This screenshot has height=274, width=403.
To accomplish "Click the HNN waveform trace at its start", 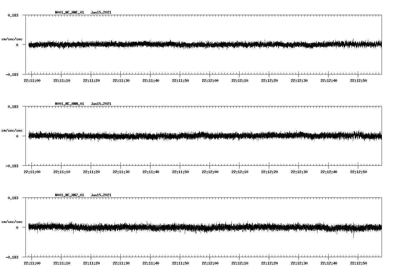I will [x=30, y=136].
